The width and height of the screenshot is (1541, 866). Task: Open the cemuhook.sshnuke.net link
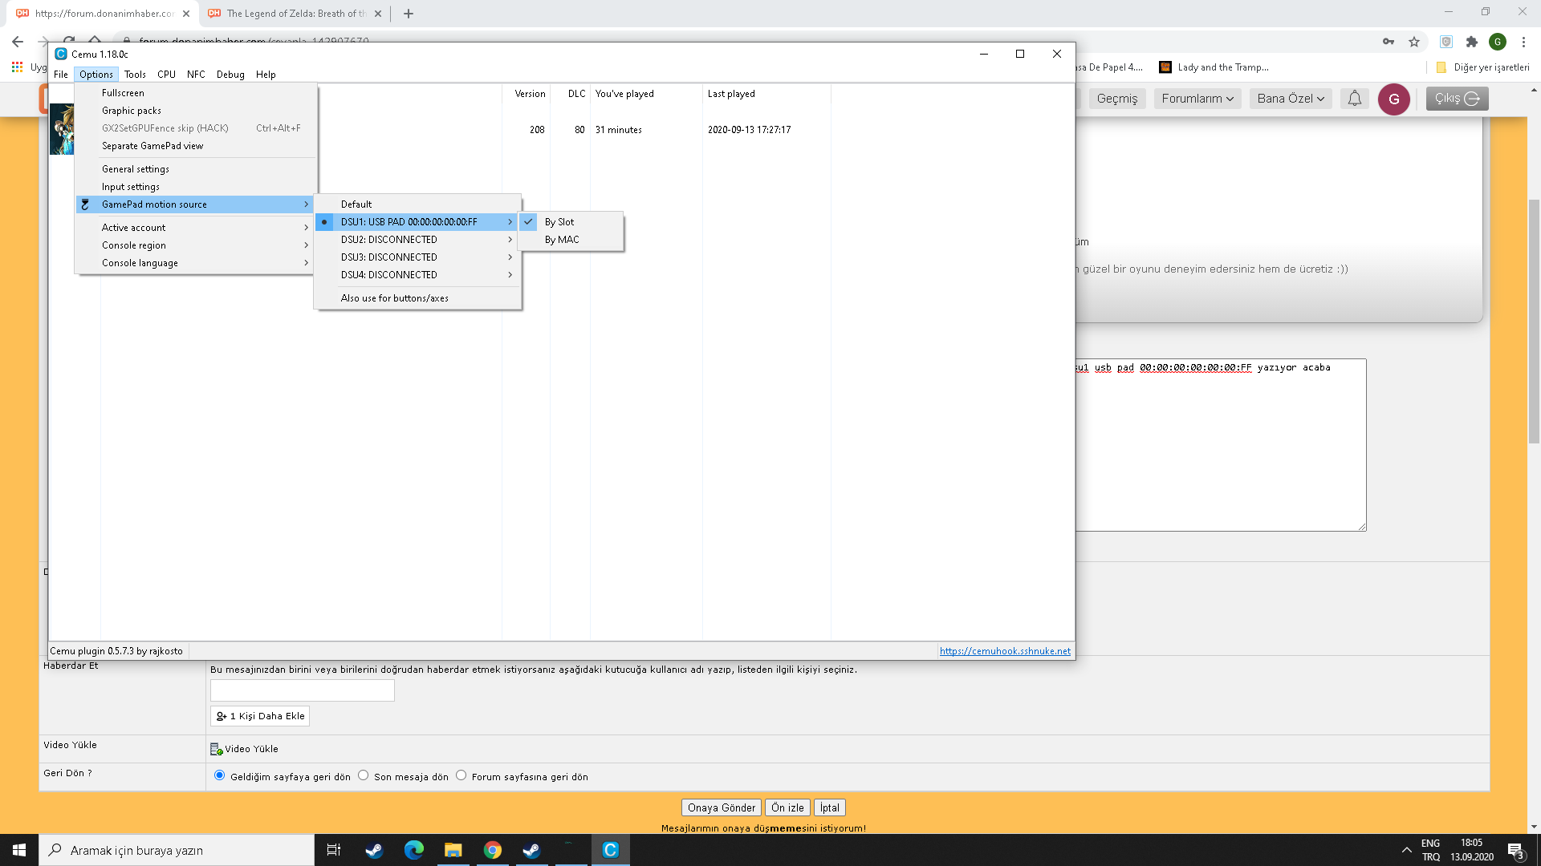[1005, 651]
